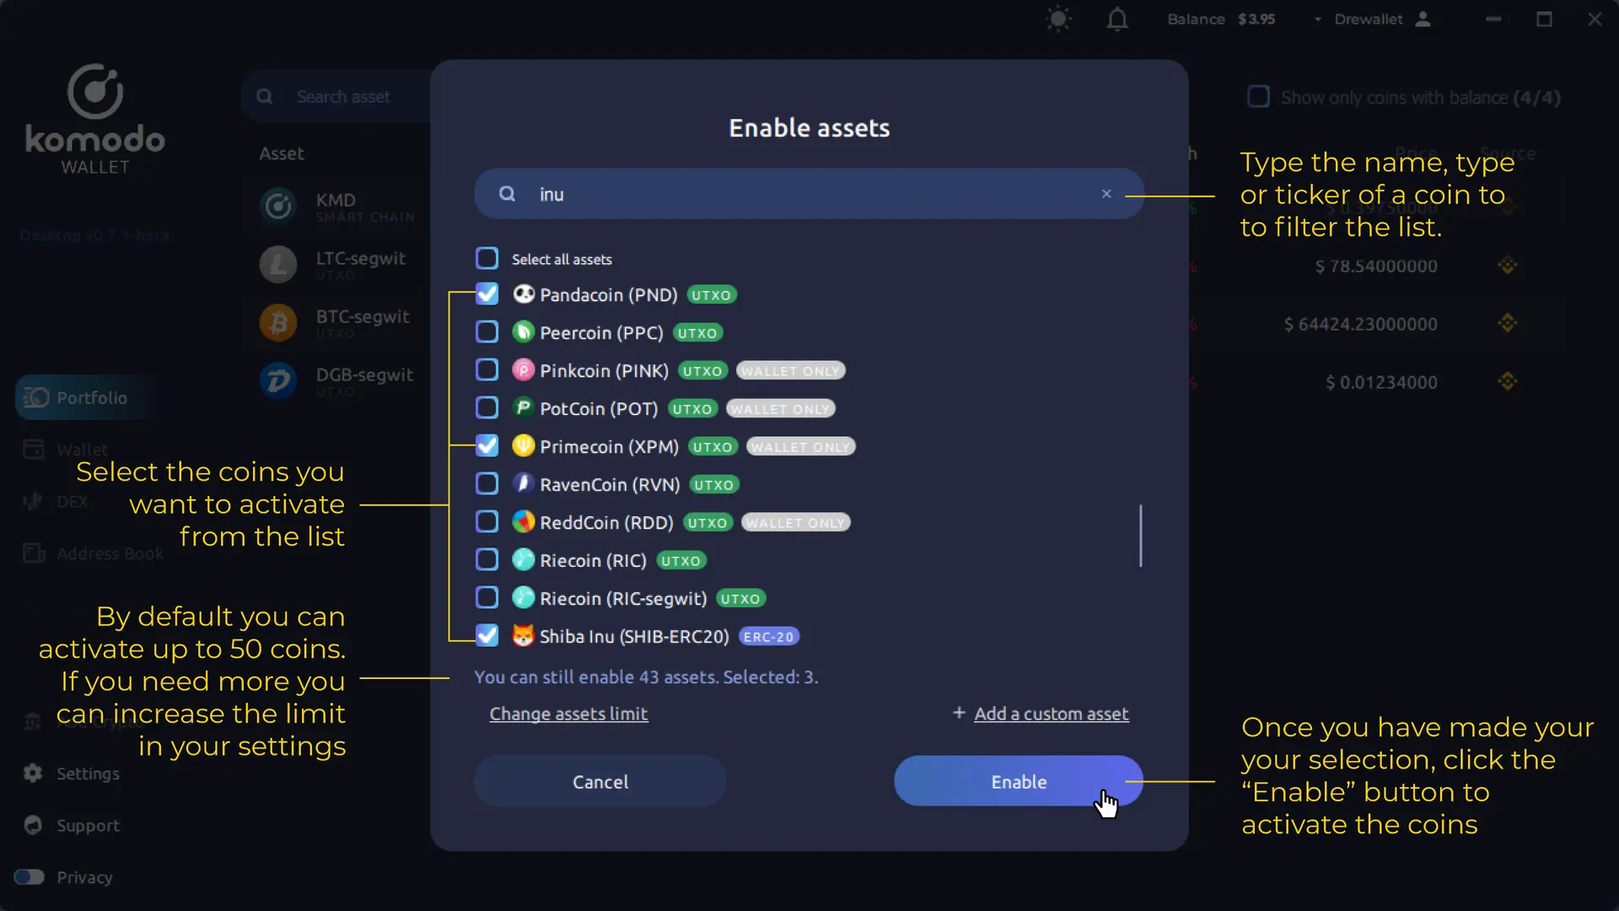Click the notification bell icon
The width and height of the screenshot is (1619, 911).
coord(1116,20)
